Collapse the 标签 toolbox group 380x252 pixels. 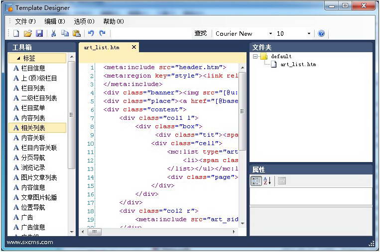coord(18,58)
